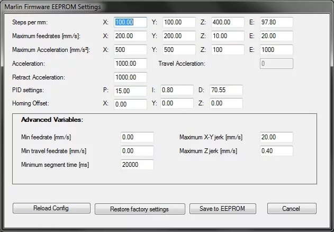Viewport: 334px width, 232px height.
Task: Click the Homing Offset Y field
Action: tap(177, 103)
